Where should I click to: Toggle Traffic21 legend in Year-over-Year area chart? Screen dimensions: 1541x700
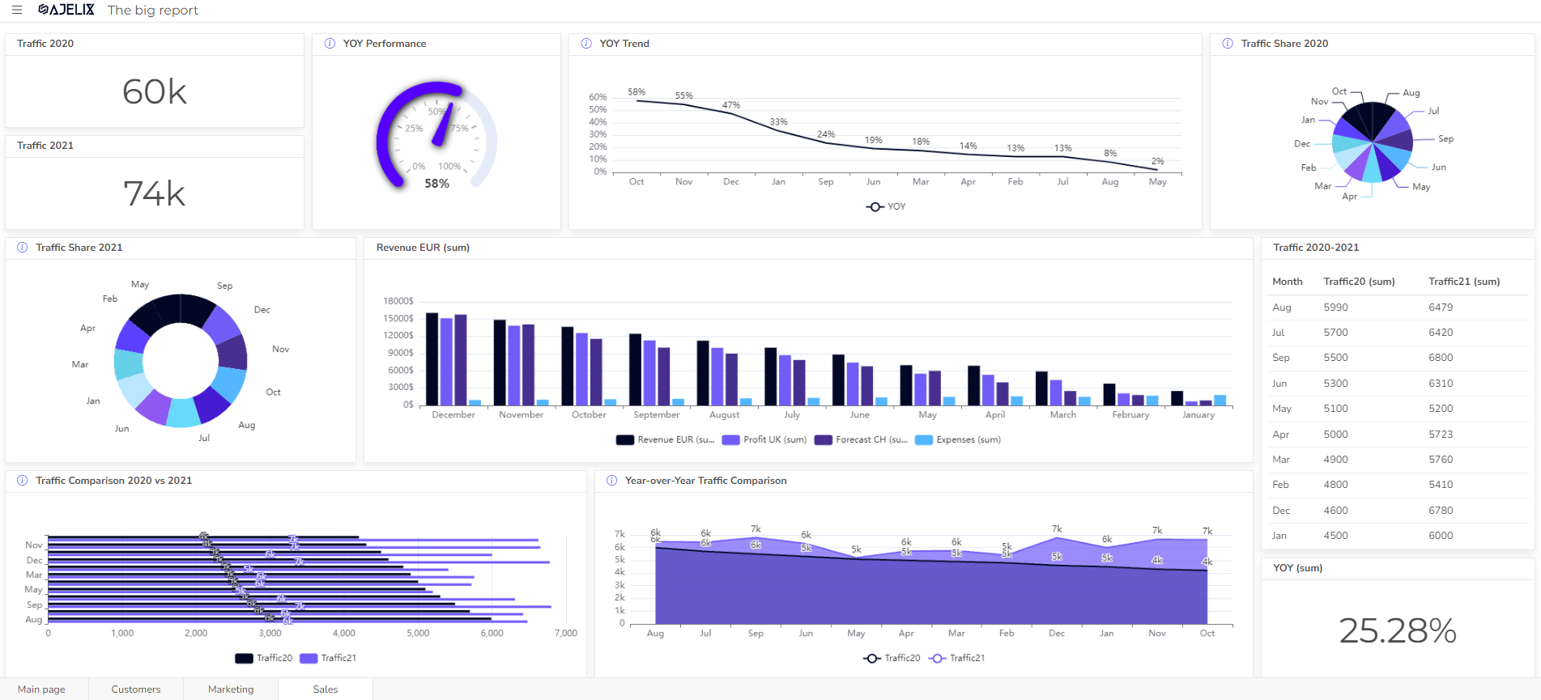(x=957, y=659)
